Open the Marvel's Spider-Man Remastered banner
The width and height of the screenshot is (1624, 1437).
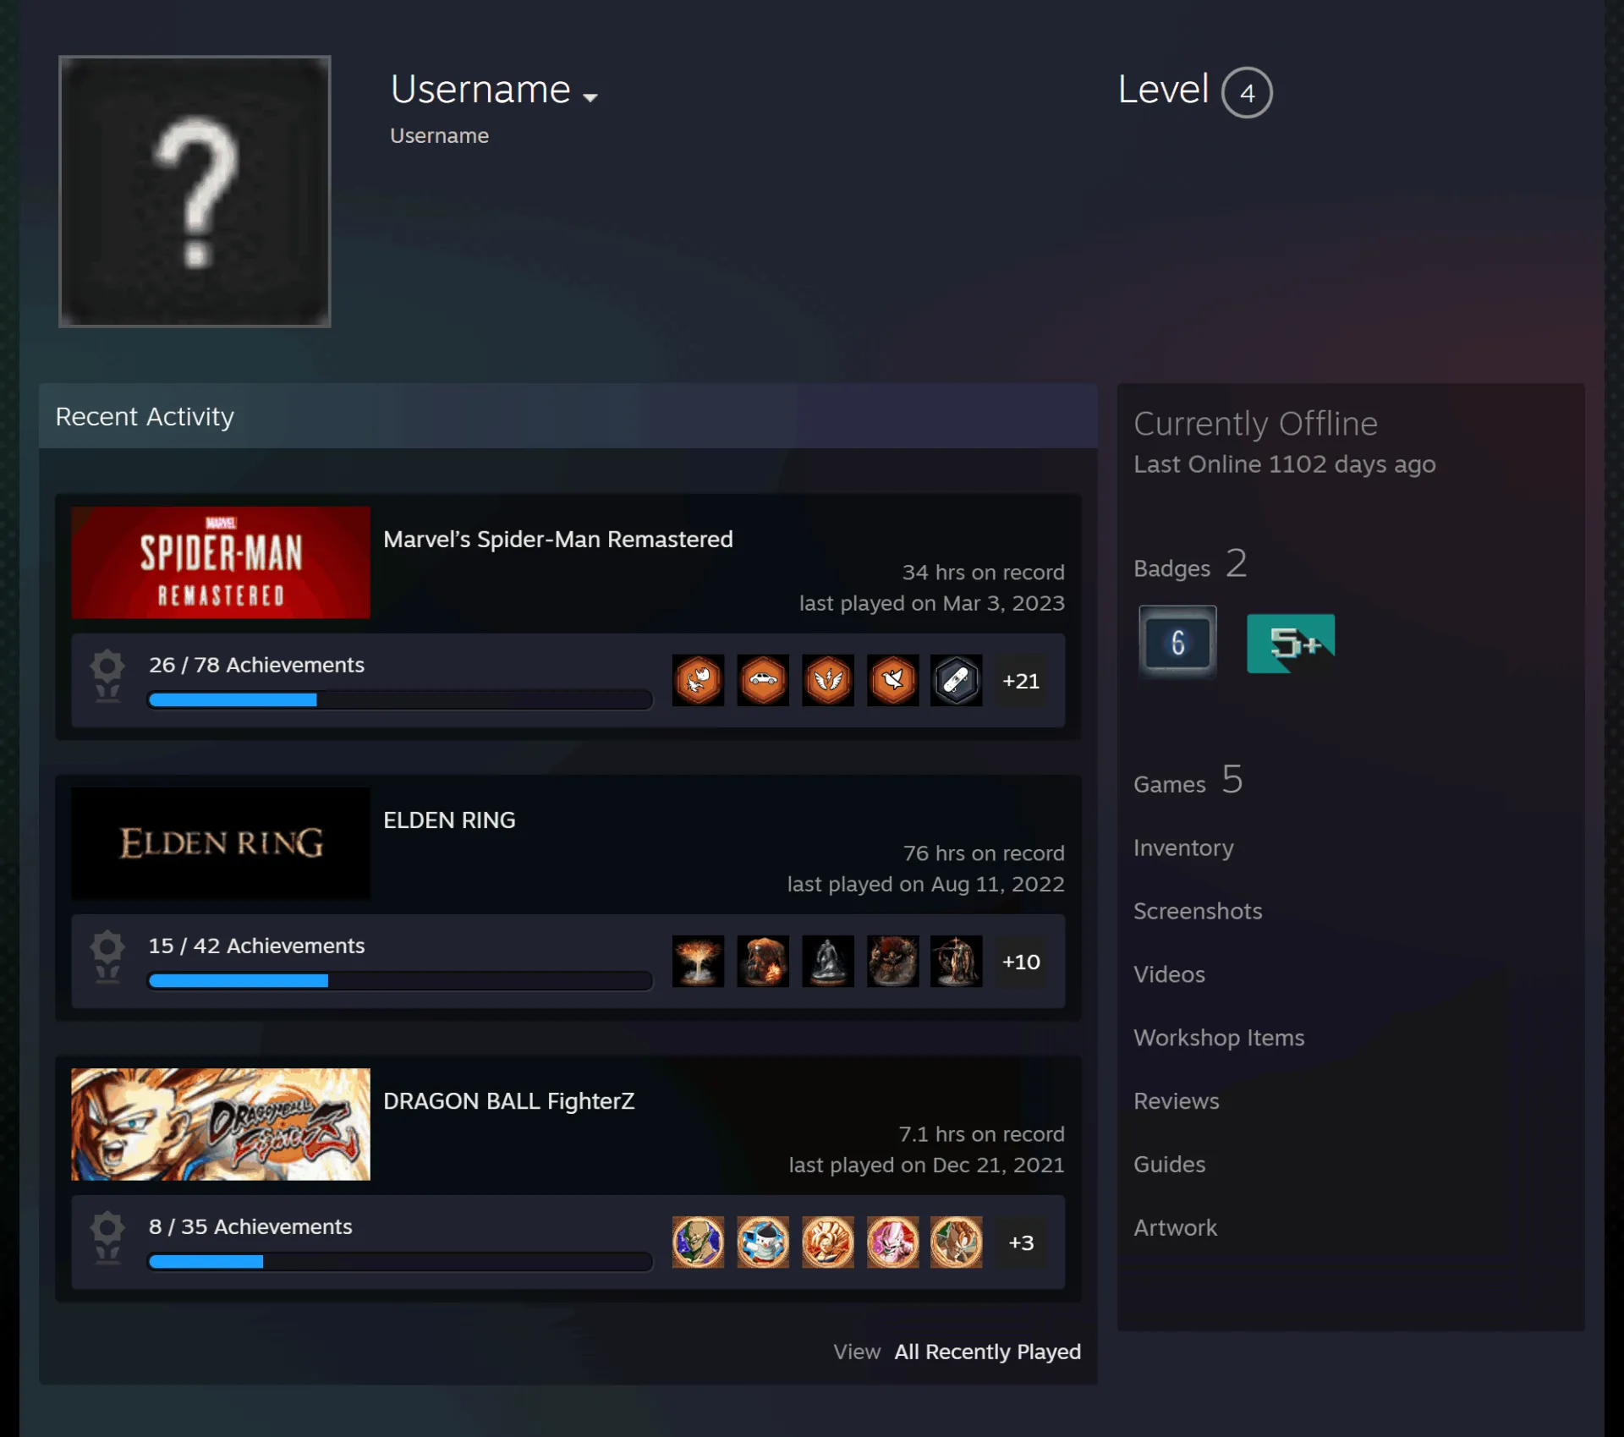point(221,562)
